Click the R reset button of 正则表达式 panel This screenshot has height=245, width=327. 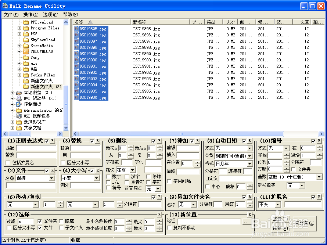pos(52,141)
